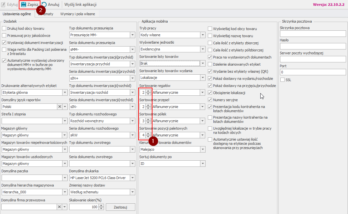Click the Anuluj undo arrow icon
348x214 pixels.
point(44,5)
